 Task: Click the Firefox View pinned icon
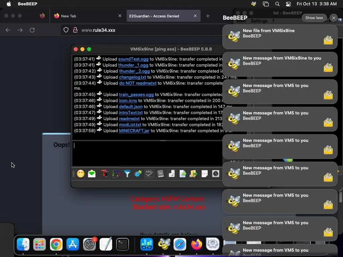pos(42,16)
